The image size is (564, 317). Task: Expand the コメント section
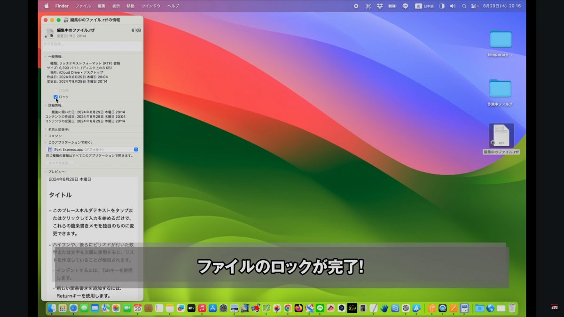[x=45, y=136]
